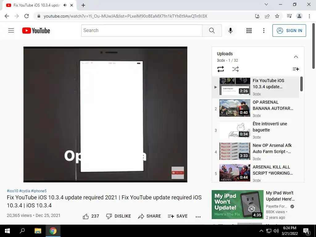This screenshot has width=316, height=237.
Task: Open clock showing 6:24 PM
Action: [289, 231]
